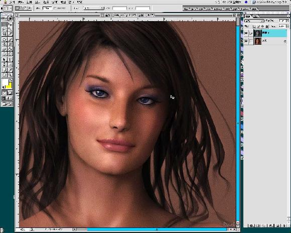Select the Paint Bucket tool
Image resolution: width=291 pixels, height=233 pixels.
(x=10, y=49)
